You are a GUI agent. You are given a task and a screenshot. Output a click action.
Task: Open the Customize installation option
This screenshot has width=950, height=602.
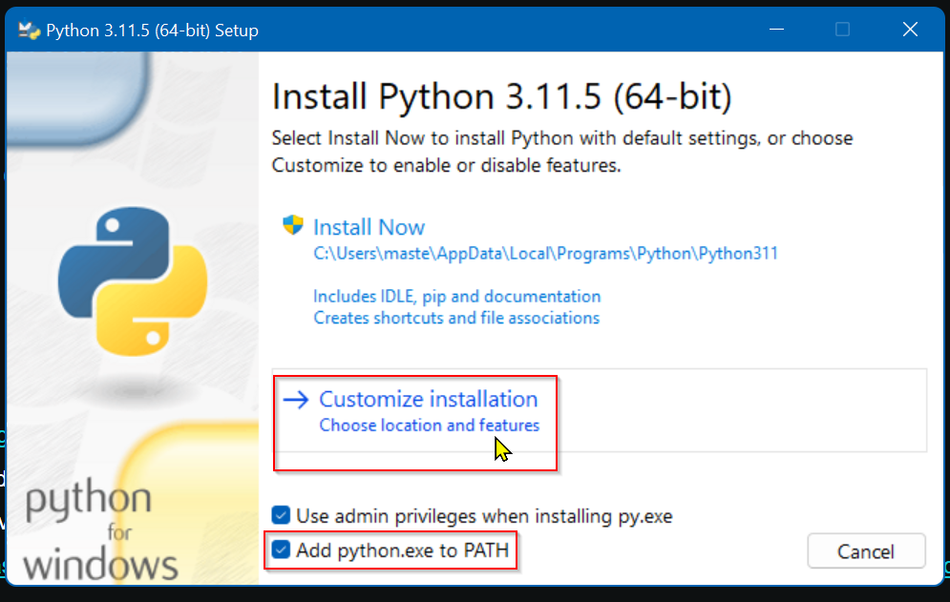point(428,400)
